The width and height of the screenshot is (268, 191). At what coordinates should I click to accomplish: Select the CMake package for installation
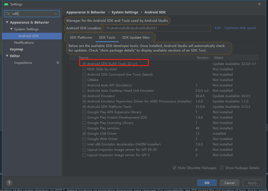84,80
